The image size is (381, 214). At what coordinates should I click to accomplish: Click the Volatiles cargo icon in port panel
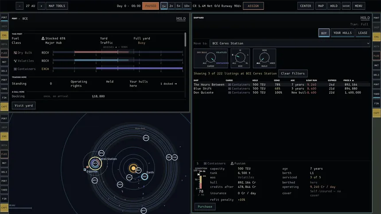15,61
